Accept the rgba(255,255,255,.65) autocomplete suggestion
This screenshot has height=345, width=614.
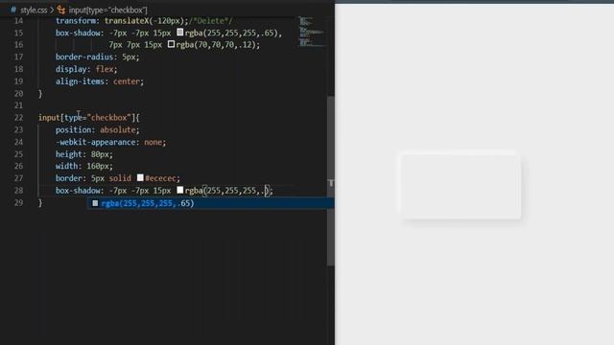[211, 203]
